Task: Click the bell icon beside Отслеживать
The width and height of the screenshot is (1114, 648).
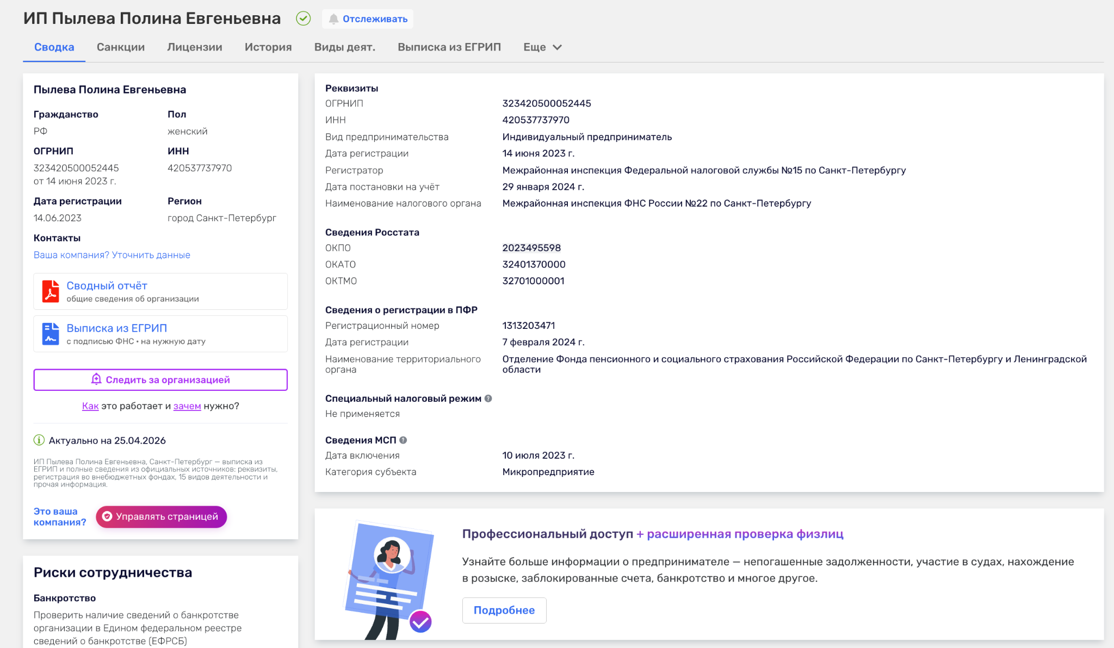Action: pyautogui.click(x=333, y=19)
